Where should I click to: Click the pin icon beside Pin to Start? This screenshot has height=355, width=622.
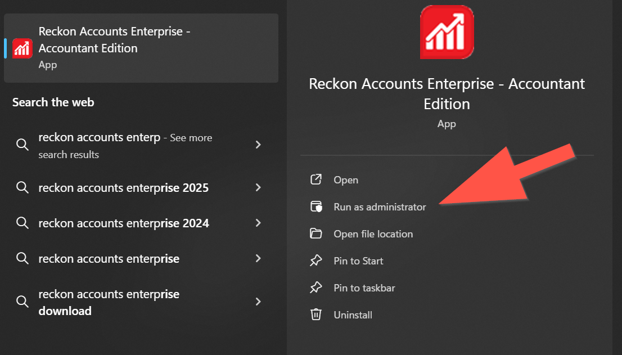pyautogui.click(x=315, y=260)
